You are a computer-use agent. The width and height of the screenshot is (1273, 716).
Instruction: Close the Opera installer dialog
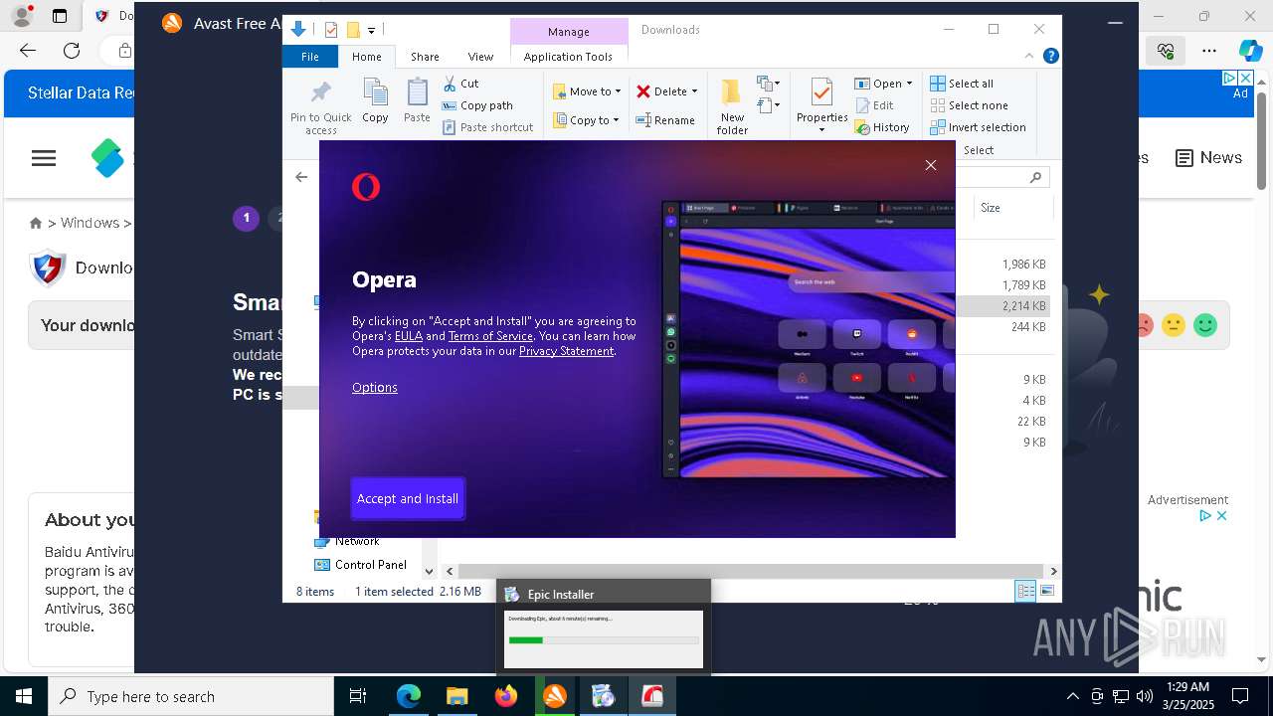pos(931,165)
